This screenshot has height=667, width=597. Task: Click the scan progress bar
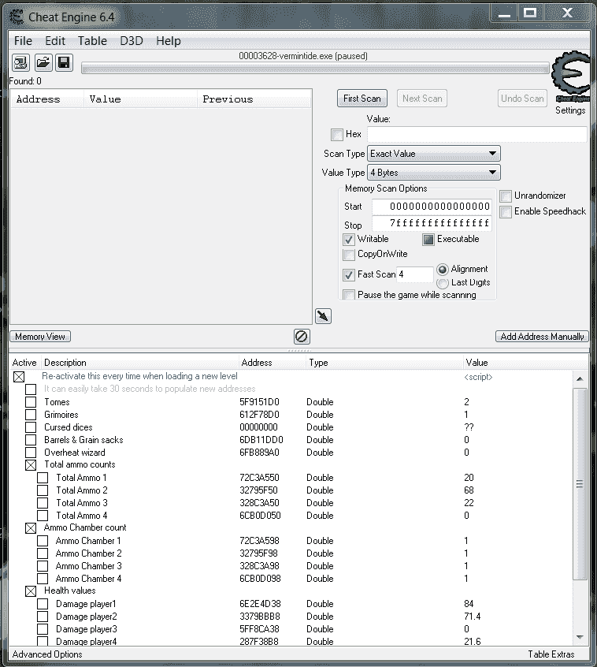click(315, 68)
